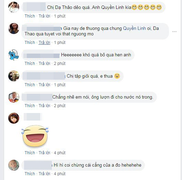Image resolution: width=182 pixels, height=180 pixels.
Task: Open the avatar beside the Chẳng nhẽ em nói comment
Action: (14, 97)
